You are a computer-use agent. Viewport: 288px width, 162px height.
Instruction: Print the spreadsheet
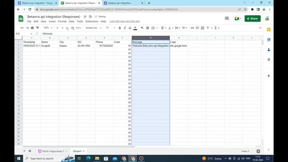[32, 28]
